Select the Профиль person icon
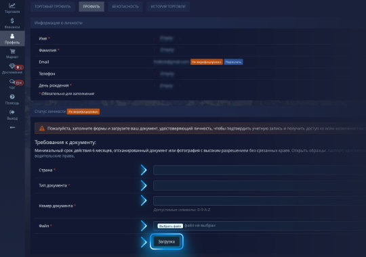 (x=12, y=36)
